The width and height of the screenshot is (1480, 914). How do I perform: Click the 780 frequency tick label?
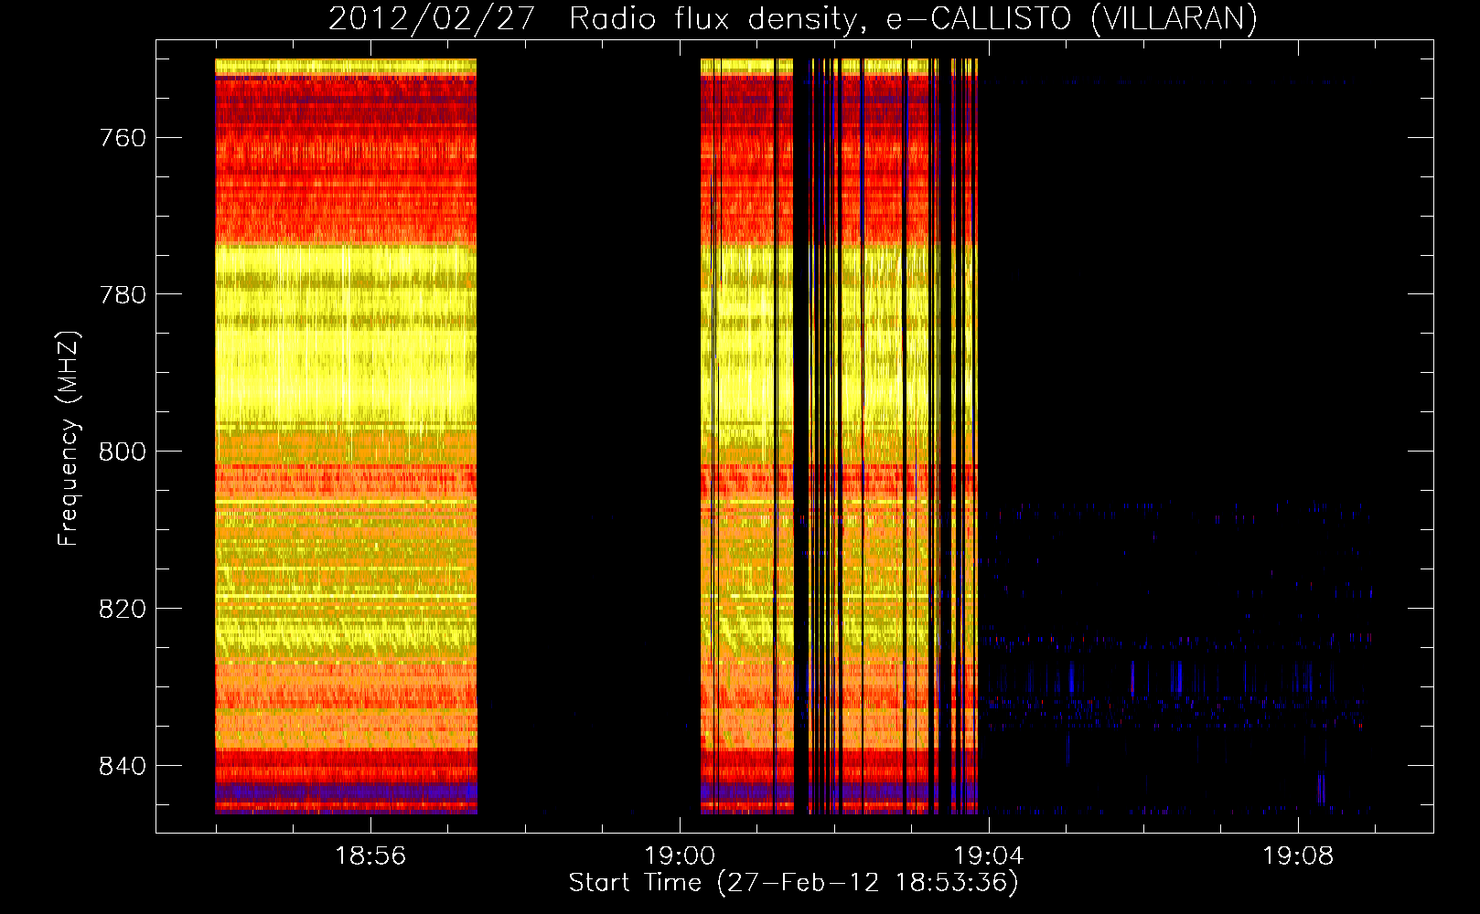(123, 295)
